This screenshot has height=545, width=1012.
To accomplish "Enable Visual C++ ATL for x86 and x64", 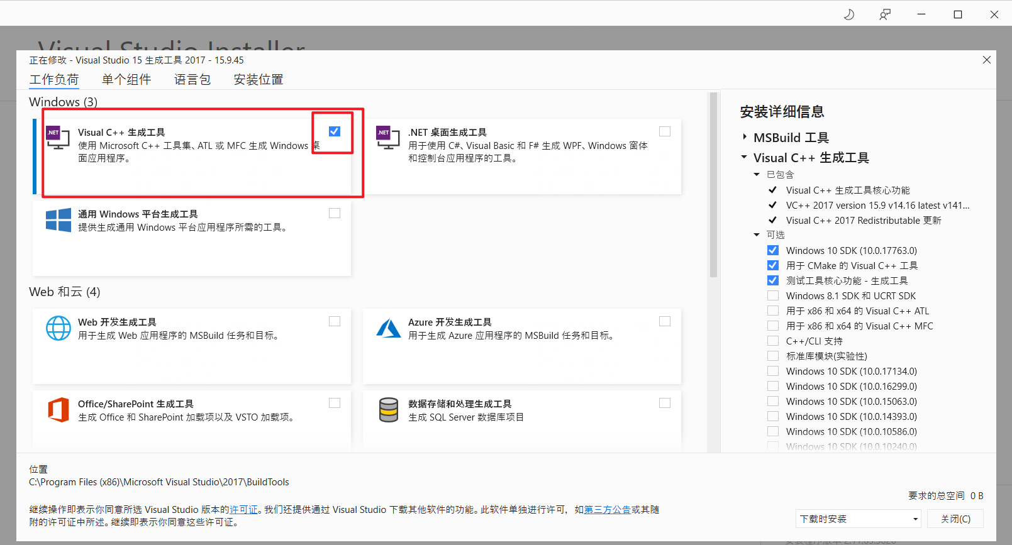I will 773,311.
